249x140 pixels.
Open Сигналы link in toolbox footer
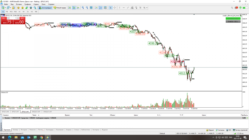[220, 130]
